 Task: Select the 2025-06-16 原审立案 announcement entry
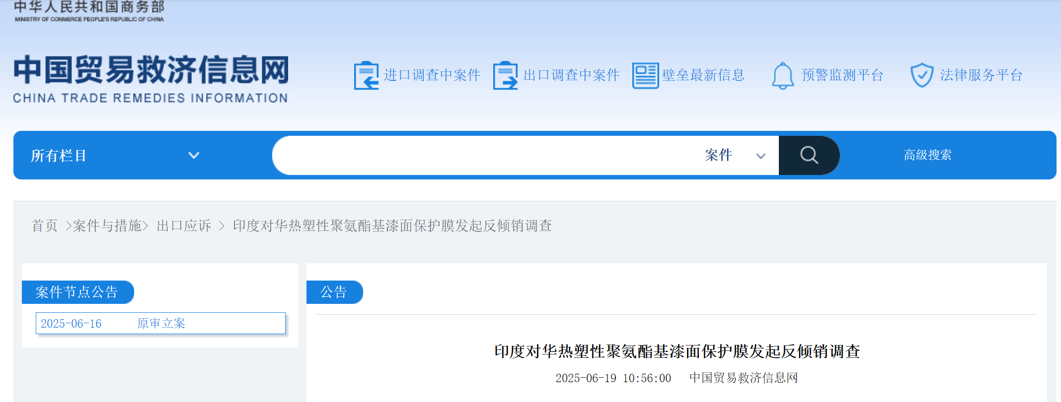click(160, 324)
